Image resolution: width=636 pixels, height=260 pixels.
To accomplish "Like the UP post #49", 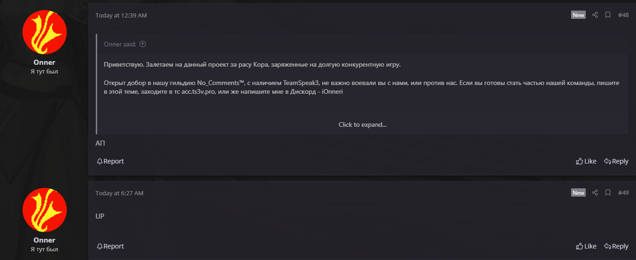I will tap(586, 246).
